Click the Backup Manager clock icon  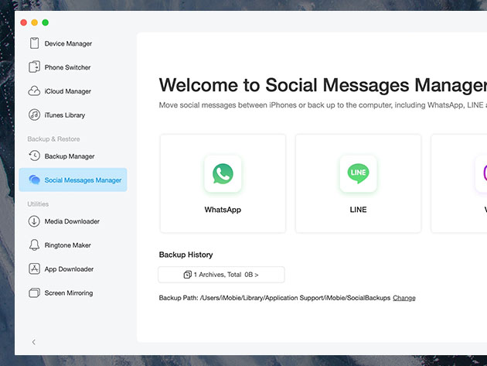35,156
